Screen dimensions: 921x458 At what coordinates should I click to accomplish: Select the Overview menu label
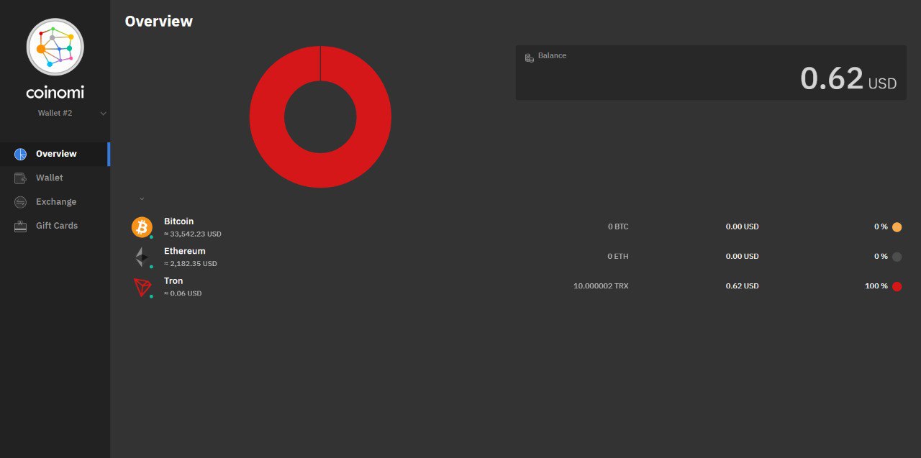[56, 154]
